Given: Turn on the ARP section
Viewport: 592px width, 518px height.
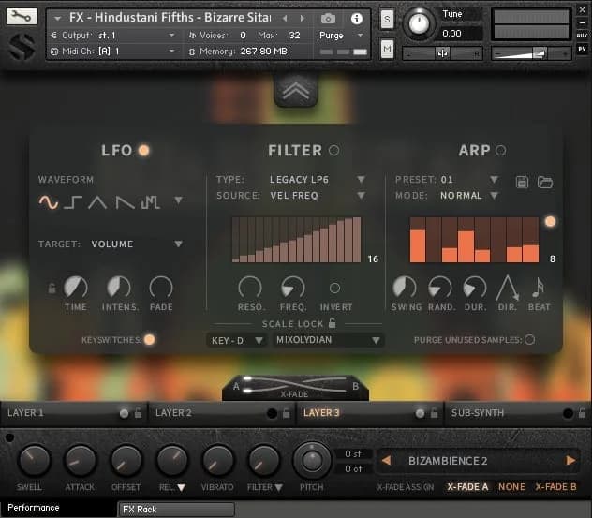Looking at the screenshot, I should coord(500,150).
